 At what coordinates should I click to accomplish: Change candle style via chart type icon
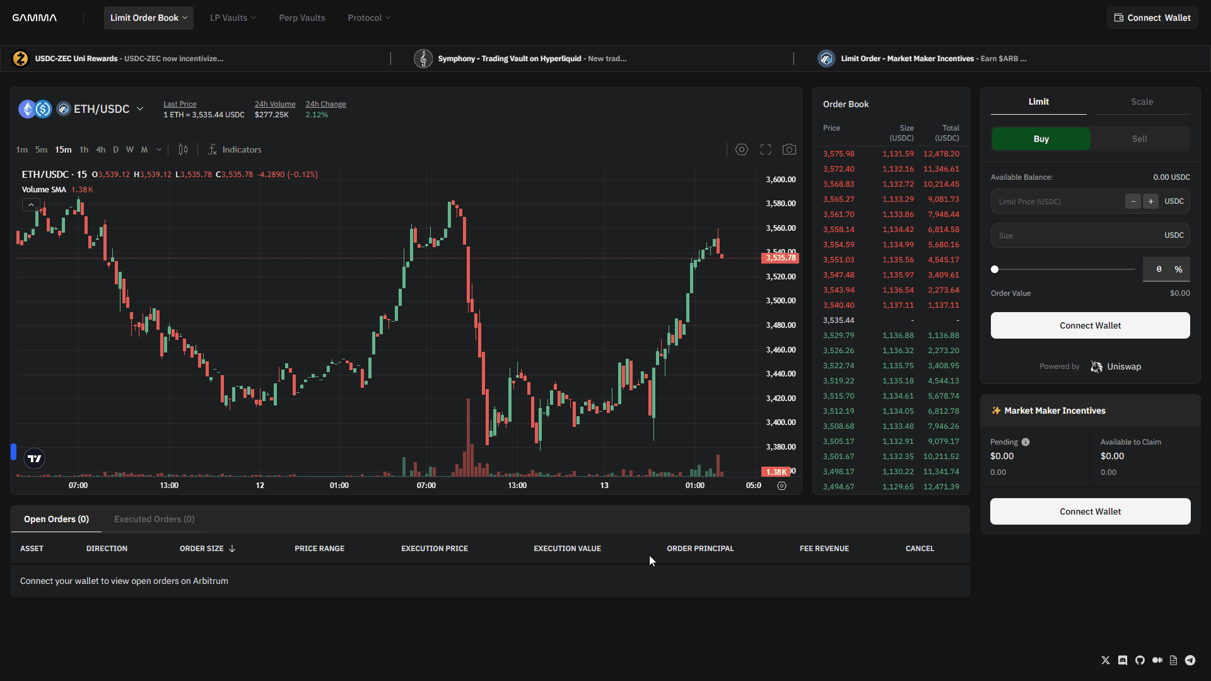184,149
